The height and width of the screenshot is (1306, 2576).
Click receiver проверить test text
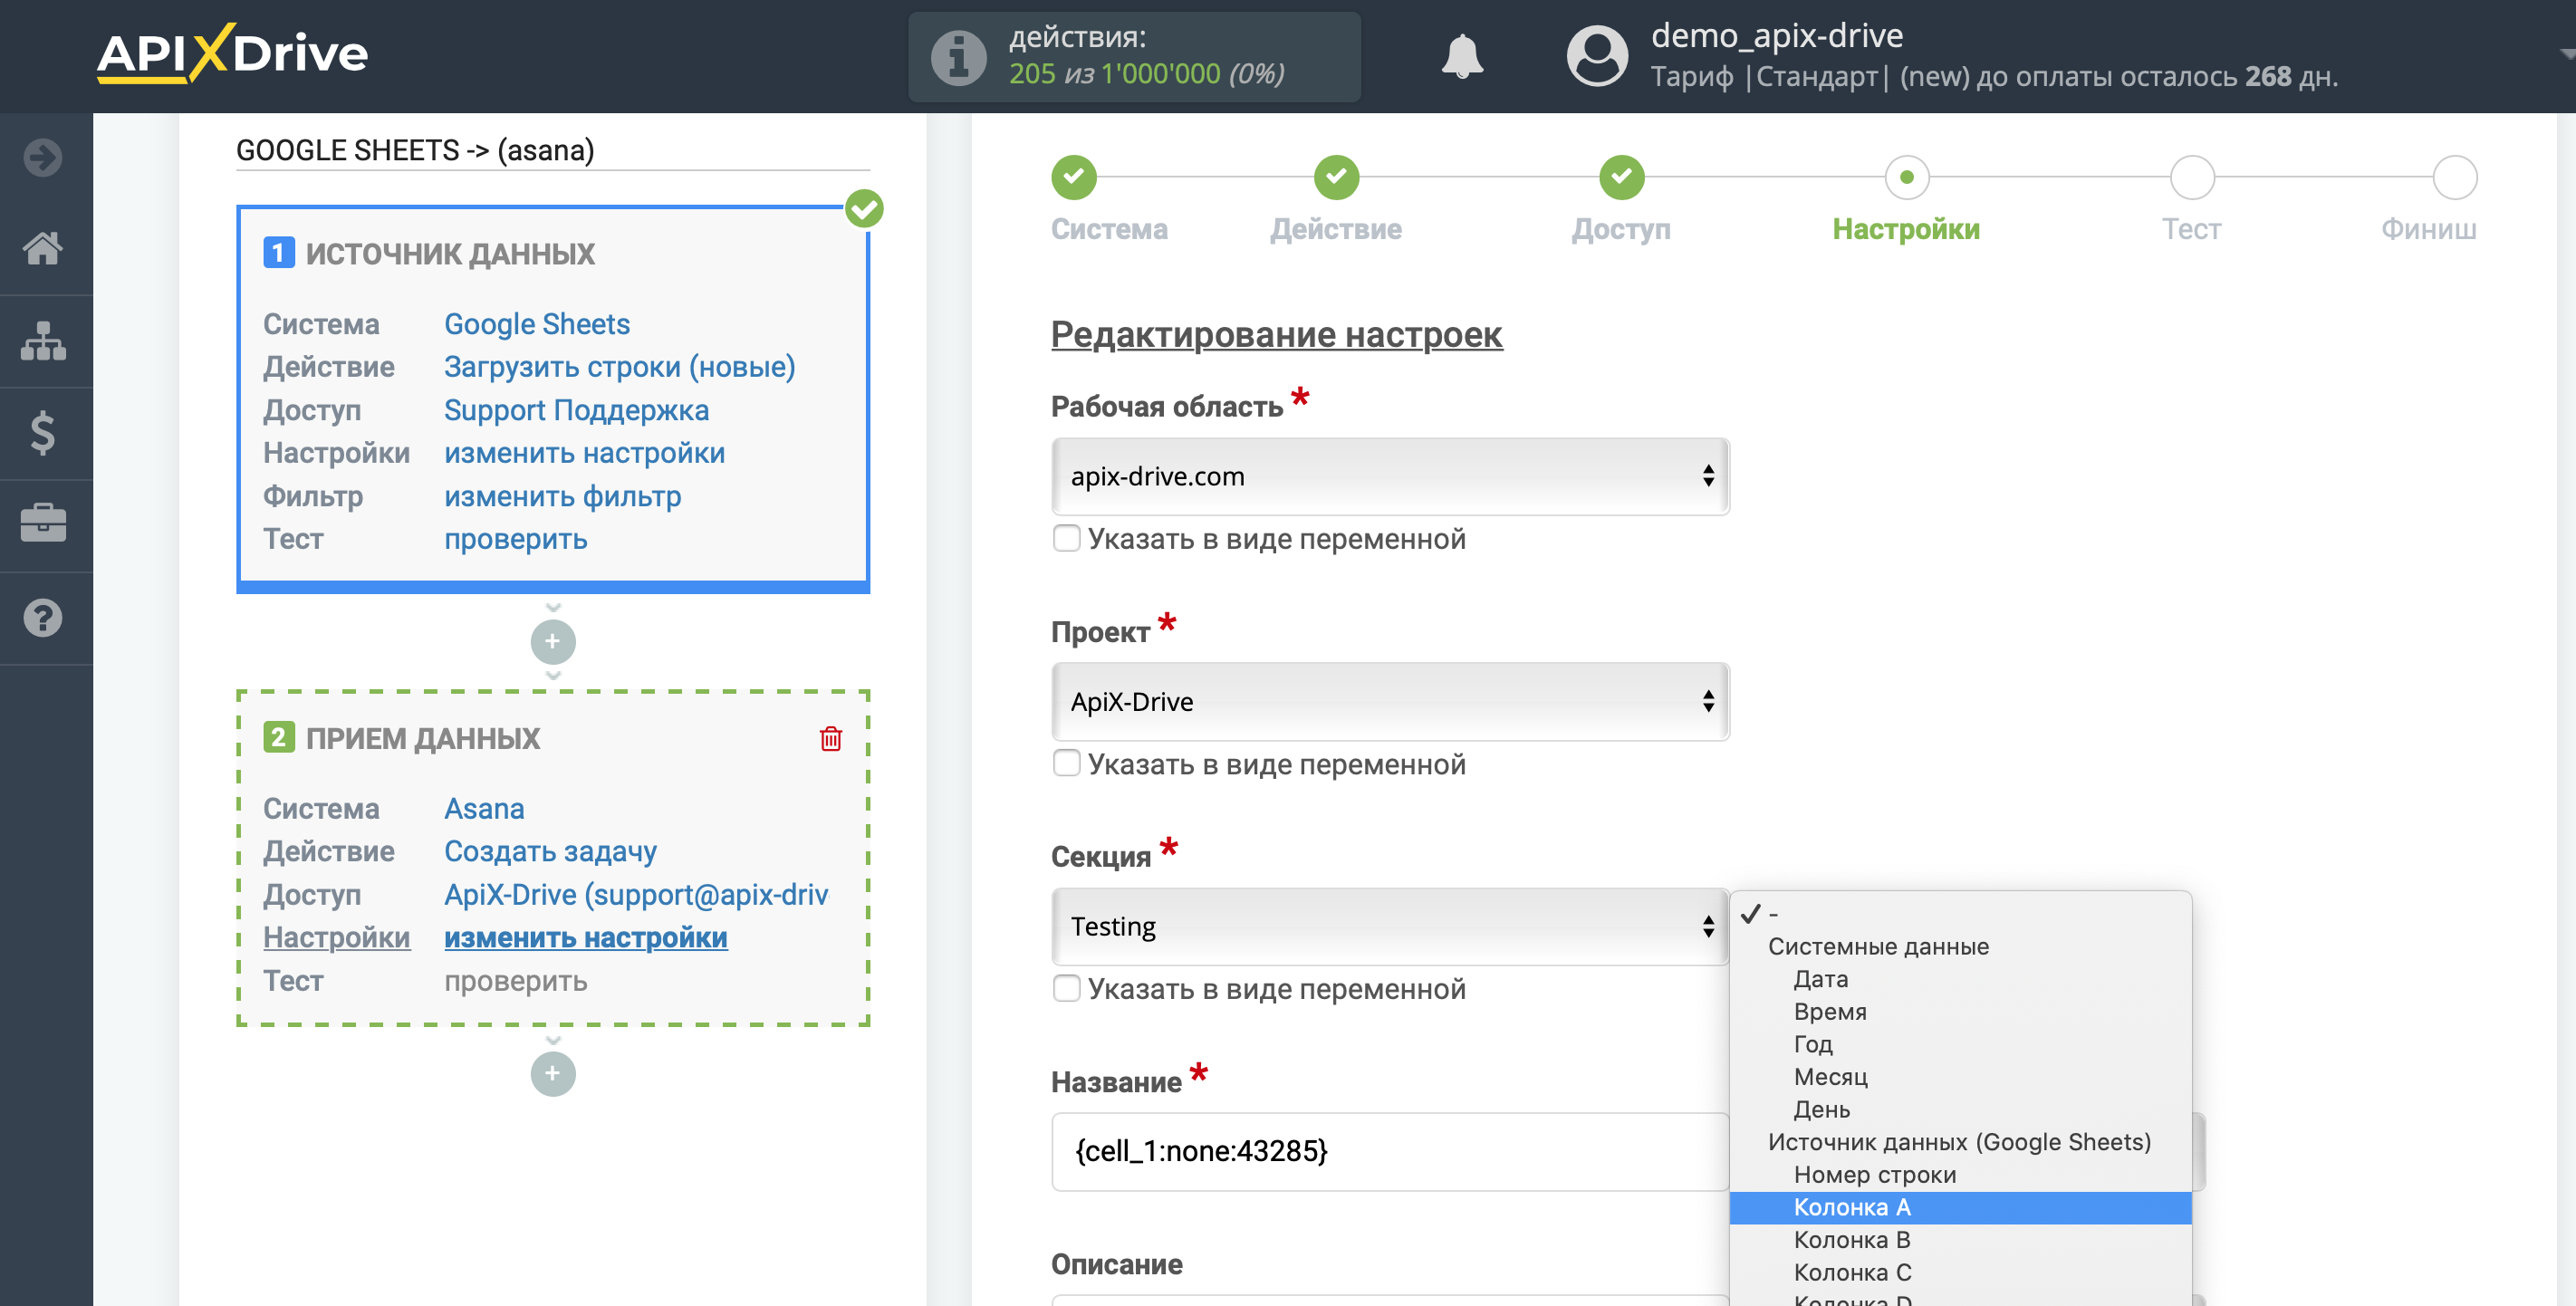click(x=515, y=981)
